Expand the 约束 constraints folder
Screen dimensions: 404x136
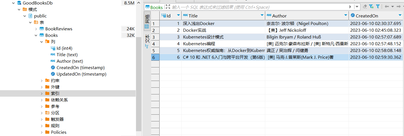click(41, 81)
